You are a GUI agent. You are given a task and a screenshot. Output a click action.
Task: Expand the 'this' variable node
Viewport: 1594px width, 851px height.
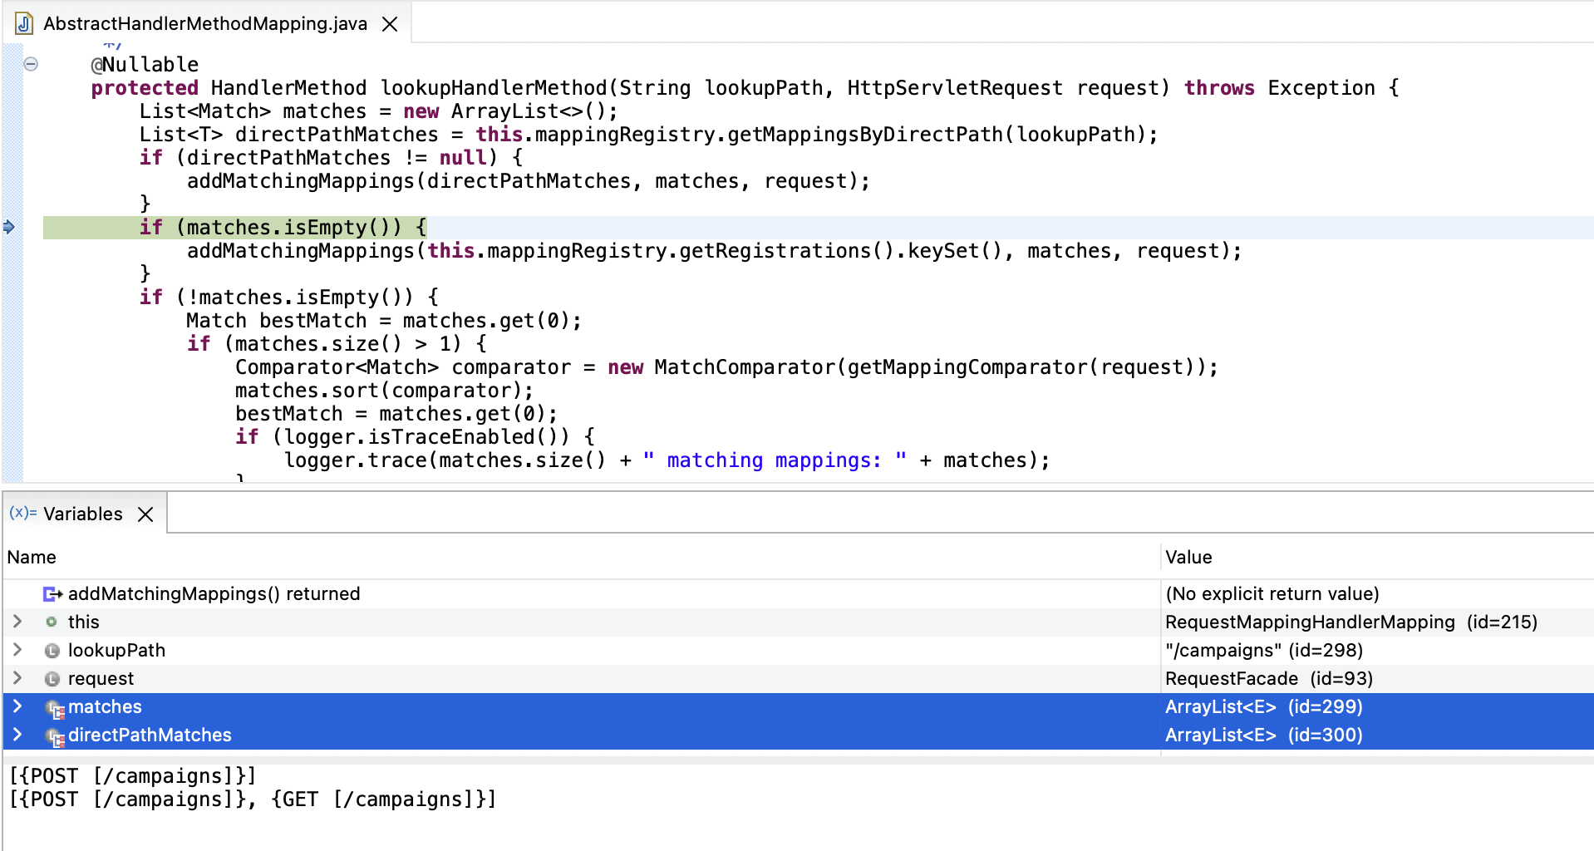coord(17,622)
